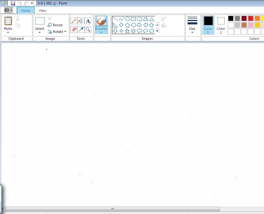Click the Cut scissors icon
The image size is (264, 214).
tap(18, 18)
